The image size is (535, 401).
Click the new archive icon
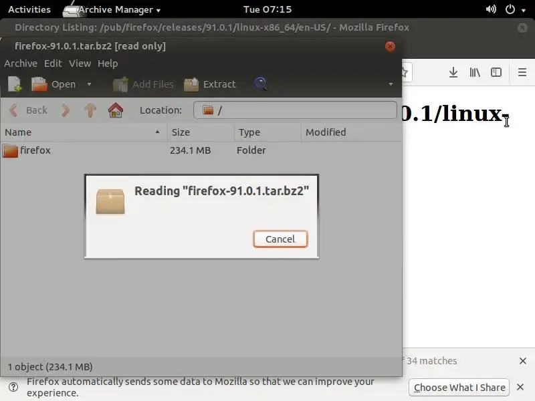click(x=14, y=84)
